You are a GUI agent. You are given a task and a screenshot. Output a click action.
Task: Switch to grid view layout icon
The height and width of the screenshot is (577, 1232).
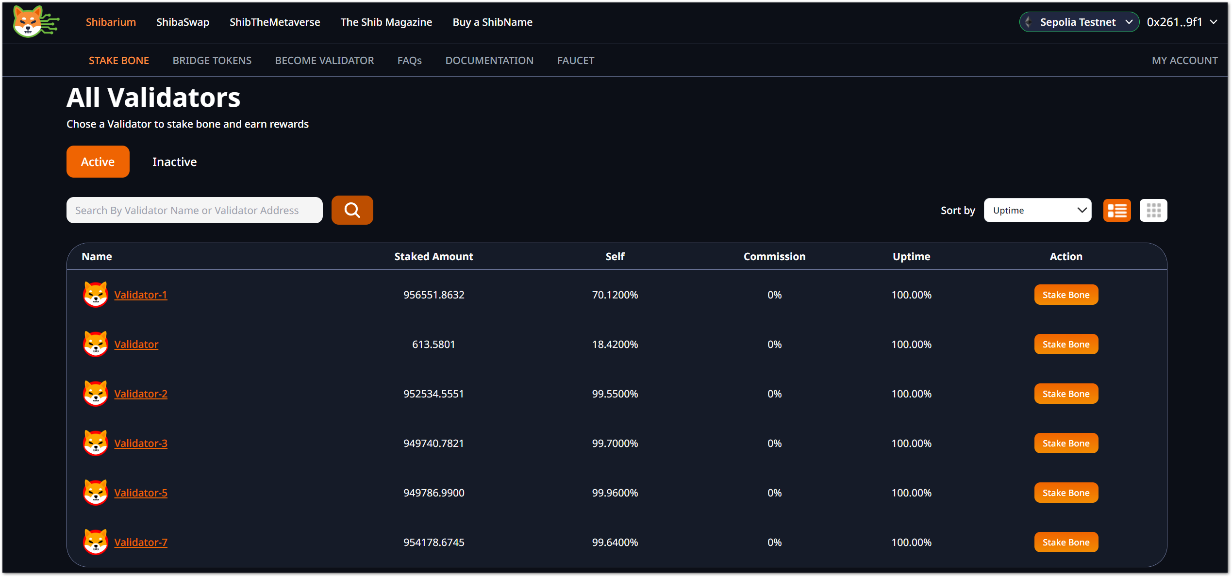[1153, 210]
